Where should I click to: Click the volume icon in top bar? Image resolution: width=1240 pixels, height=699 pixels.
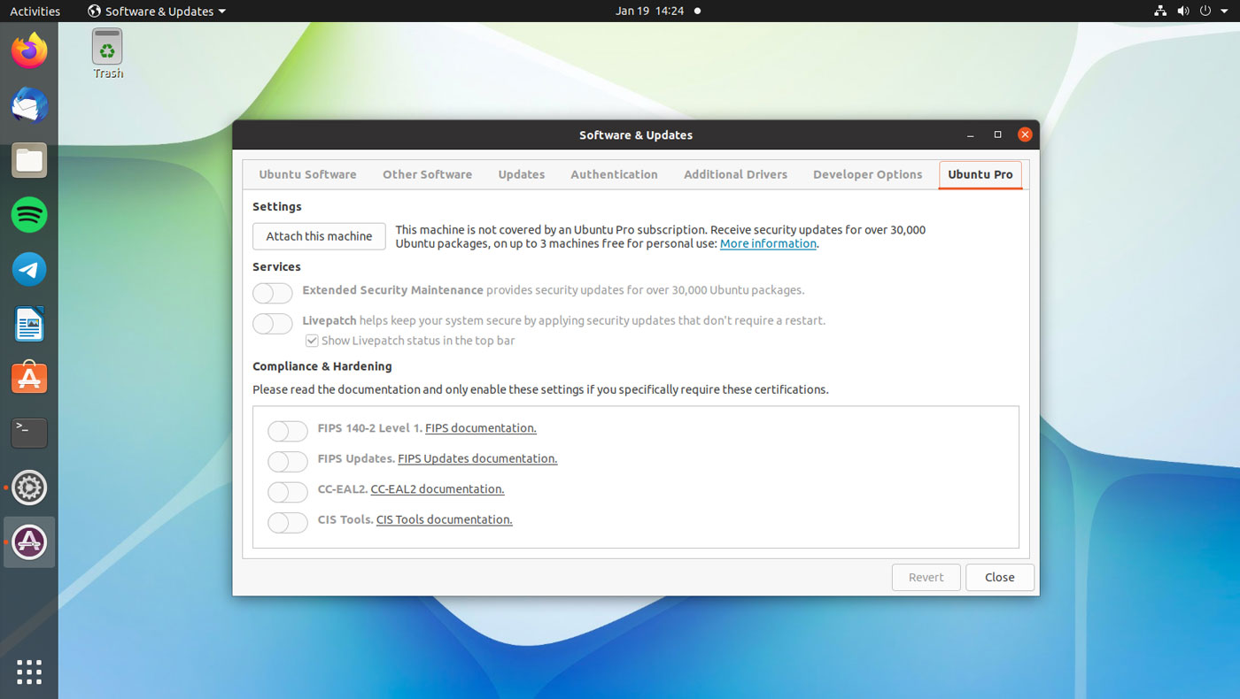(x=1183, y=12)
